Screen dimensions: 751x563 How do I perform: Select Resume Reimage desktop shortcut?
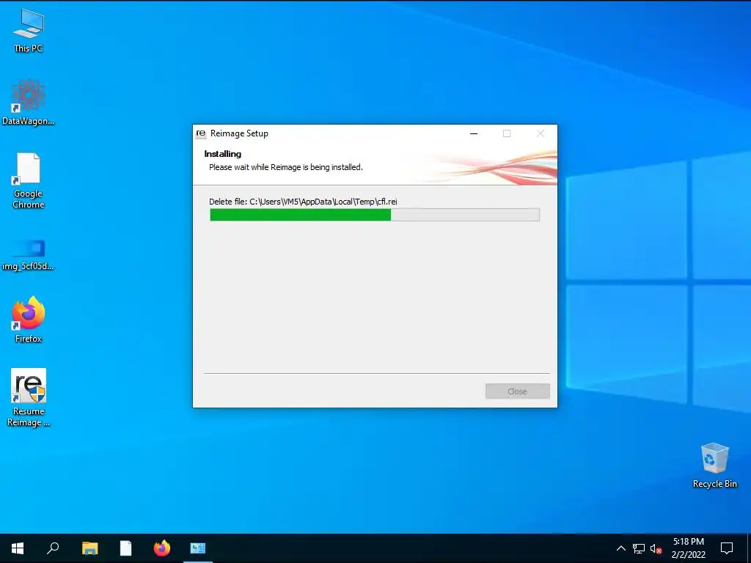click(29, 397)
